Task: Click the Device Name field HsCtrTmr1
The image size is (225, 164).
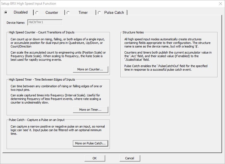Action: [x=45, y=23]
